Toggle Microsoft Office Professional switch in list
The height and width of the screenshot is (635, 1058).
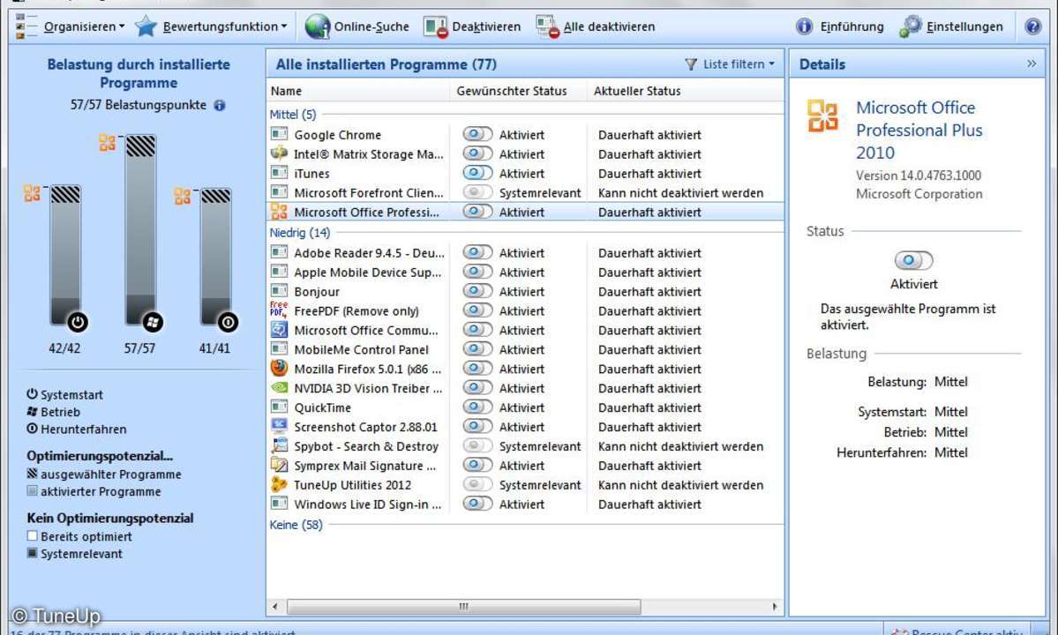[477, 212]
